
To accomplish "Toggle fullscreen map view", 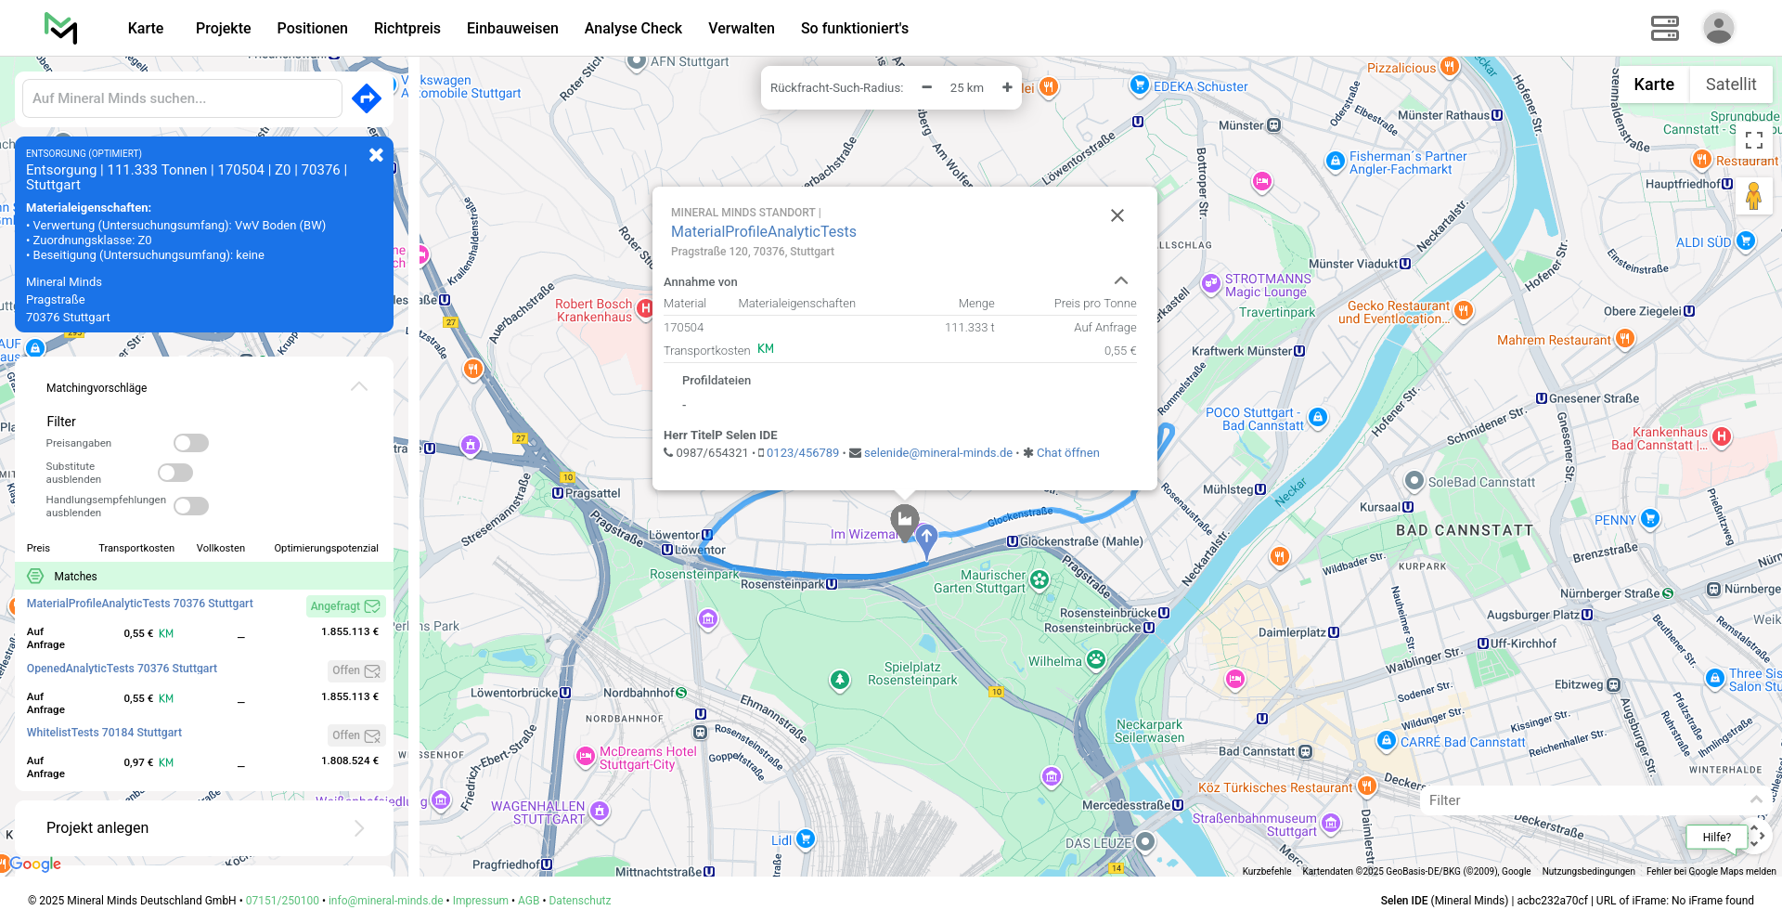I will pyautogui.click(x=1753, y=140).
